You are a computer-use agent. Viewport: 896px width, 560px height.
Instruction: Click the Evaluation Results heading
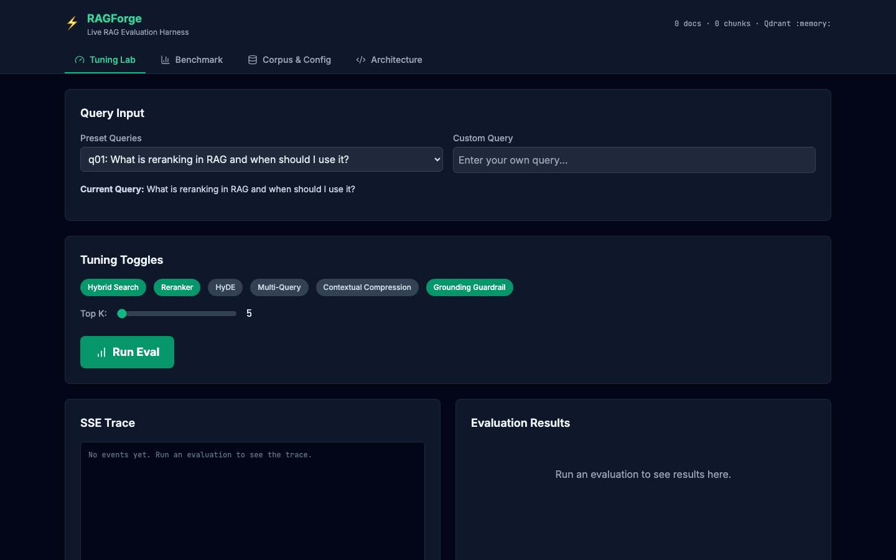coord(520,423)
